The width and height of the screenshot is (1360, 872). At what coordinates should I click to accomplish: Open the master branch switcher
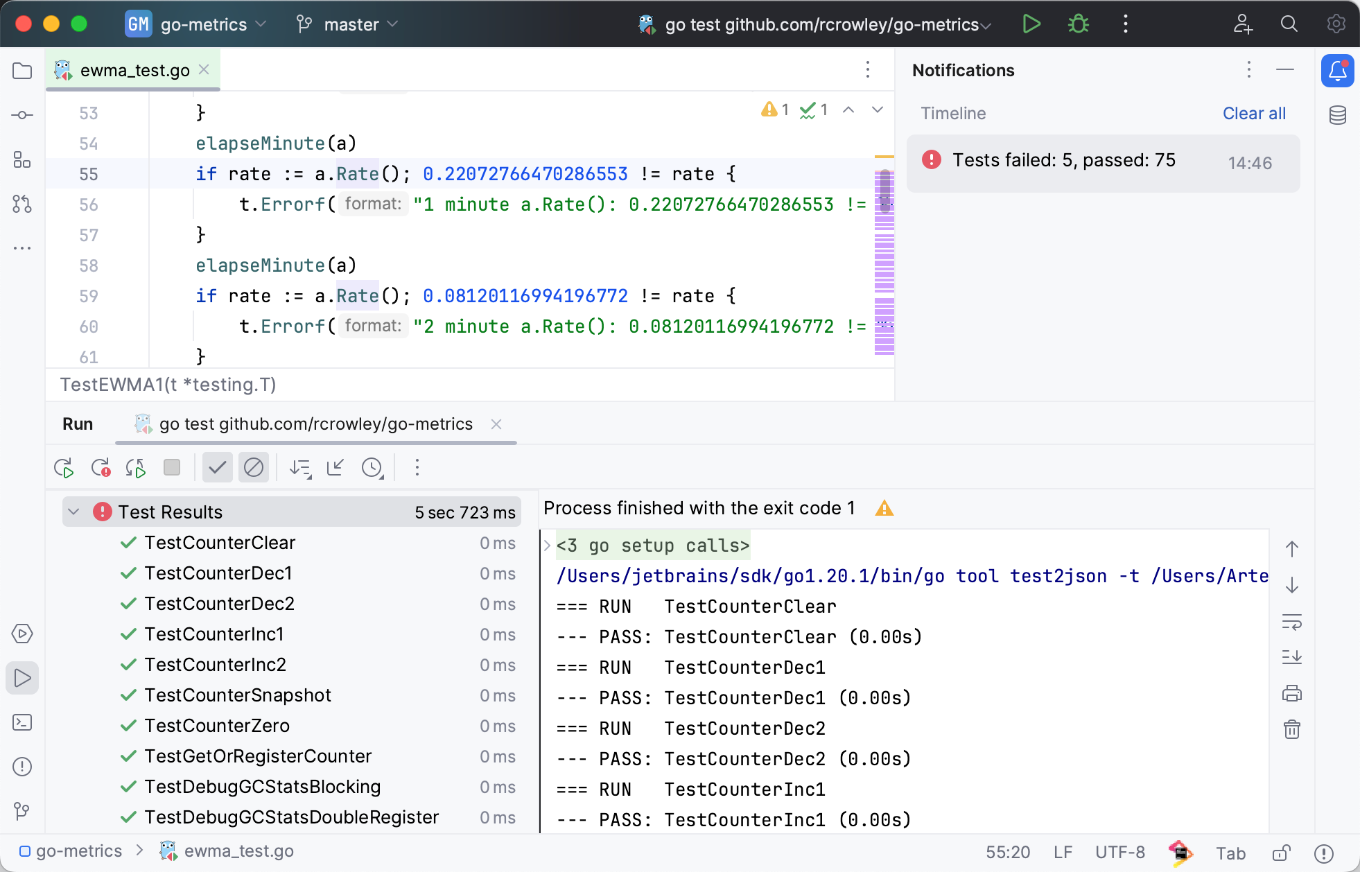[347, 24]
